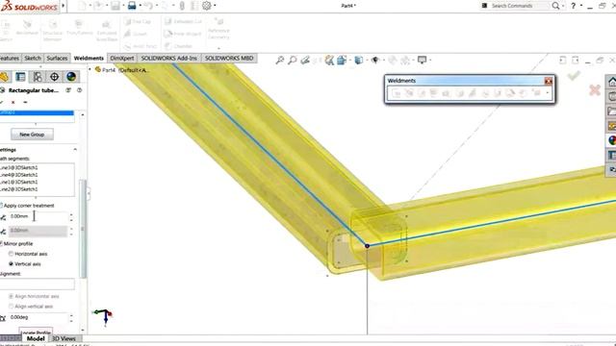Viewport: 616px width, 346px height.
Task: Switch to the Surfaces tab
Action: coord(57,58)
